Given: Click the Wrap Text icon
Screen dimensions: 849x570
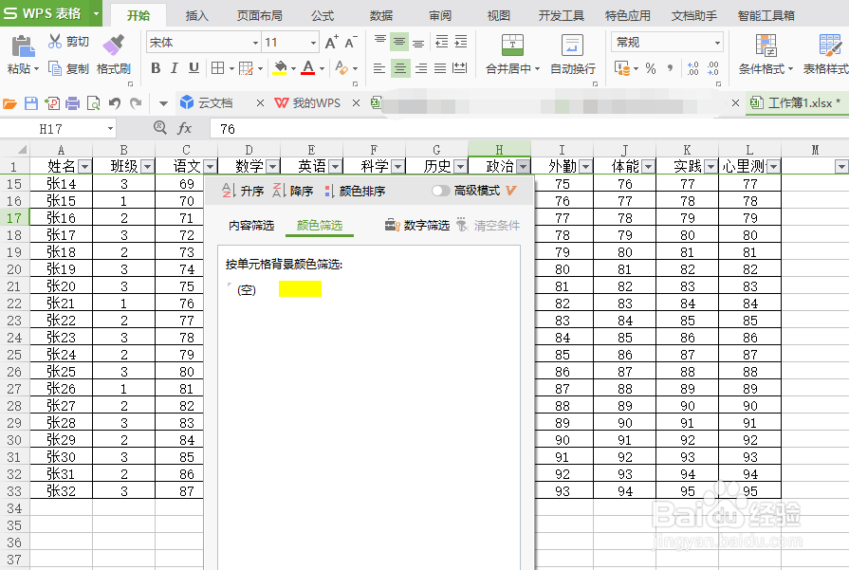Looking at the screenshot, I should (x=572, y=46).
